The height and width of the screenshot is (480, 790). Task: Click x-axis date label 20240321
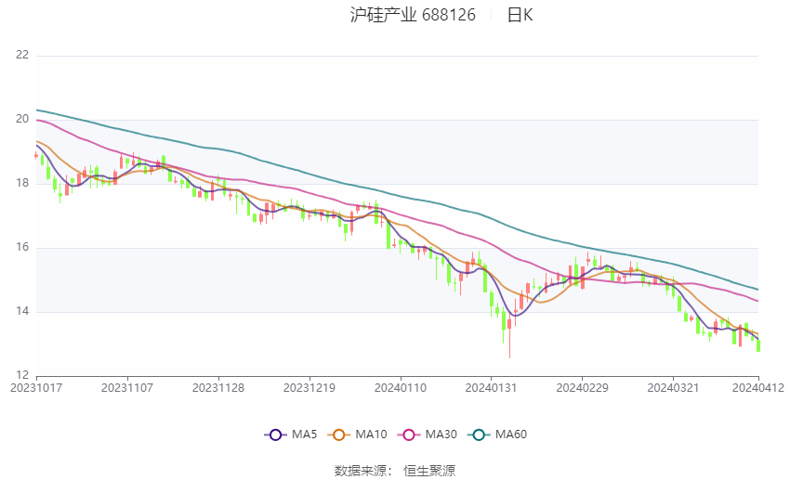point(673,388)
